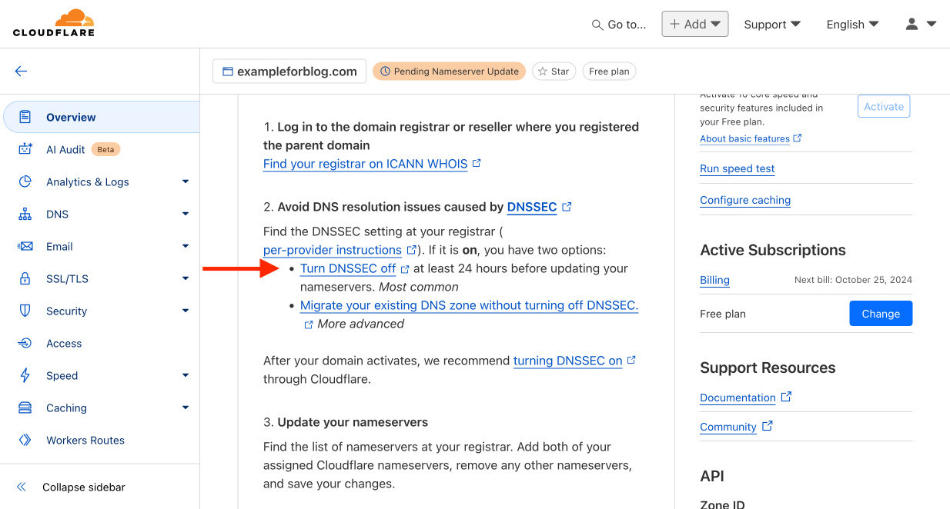This screenshot has width=950, height=509.
Task: Open the Add dropdown
Action: click(x=694, y=24)
